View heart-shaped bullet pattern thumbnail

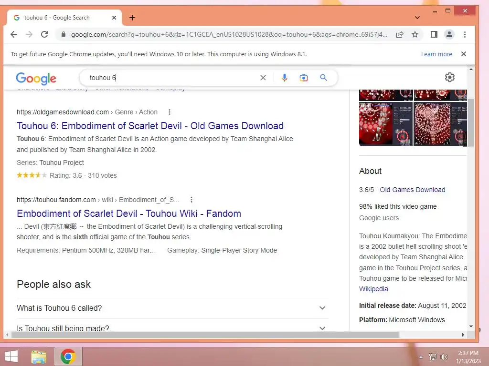tap(440, 124)
